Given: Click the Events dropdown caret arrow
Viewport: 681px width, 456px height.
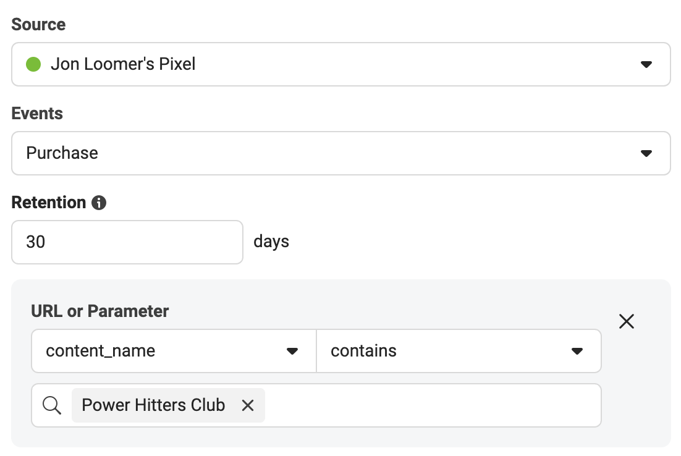Looking at the screenshot, I should click(x=646, y=153).
